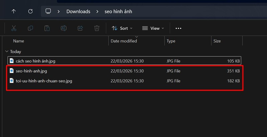Click the JPG icon of 'toi-uu-hinh-anh-chuan-seo.jpg'
The height and width of the screenshot is (137, 267).
pyautogui.click(x=12, y=81)
